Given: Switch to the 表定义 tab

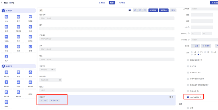Looking at the screenshot, I should coord(112,3).
